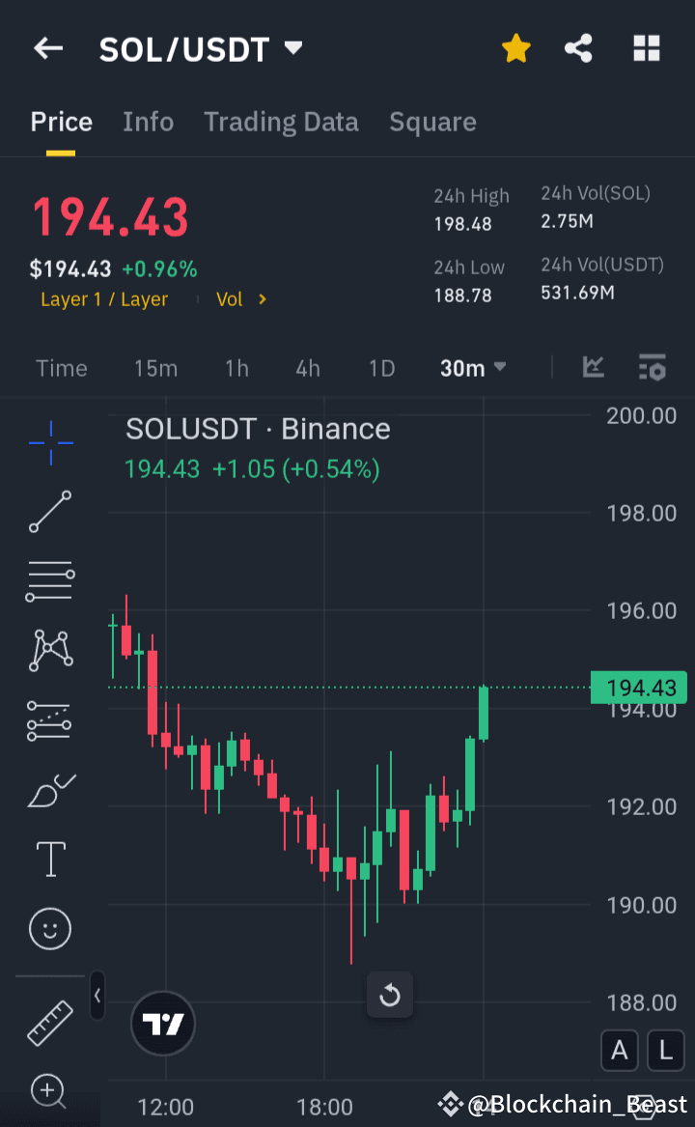Toggle log scale with the L button

click(666, 1051)
